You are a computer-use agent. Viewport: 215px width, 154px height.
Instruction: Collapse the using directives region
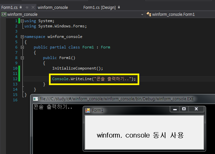click(x=22, y=21)
